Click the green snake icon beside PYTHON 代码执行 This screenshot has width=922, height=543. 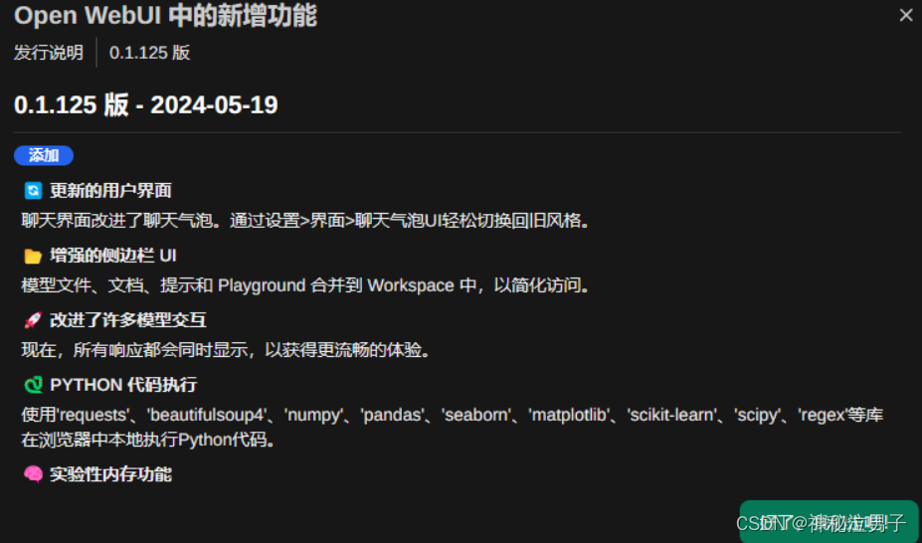click(33, 385)
